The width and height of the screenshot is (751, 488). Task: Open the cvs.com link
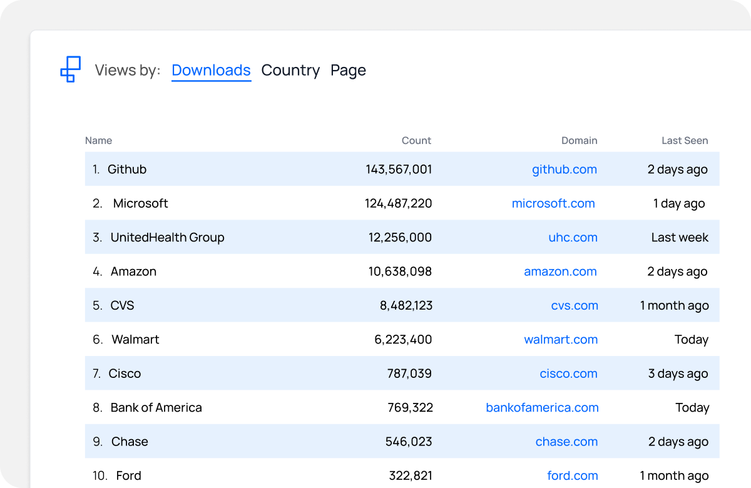[x=575, y=306]
